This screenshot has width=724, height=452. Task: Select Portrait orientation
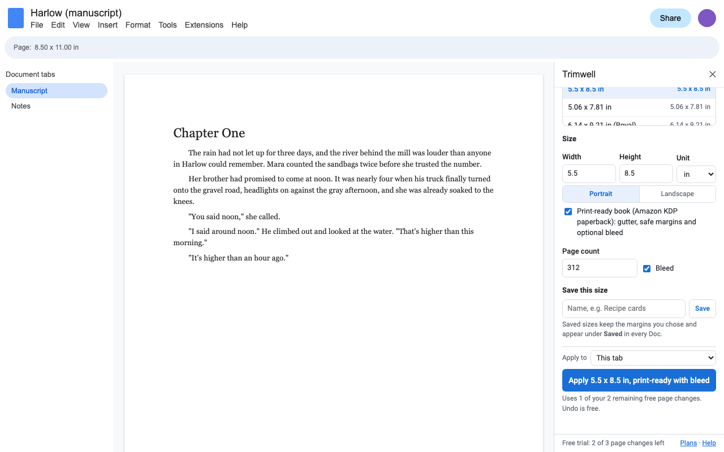601,194
